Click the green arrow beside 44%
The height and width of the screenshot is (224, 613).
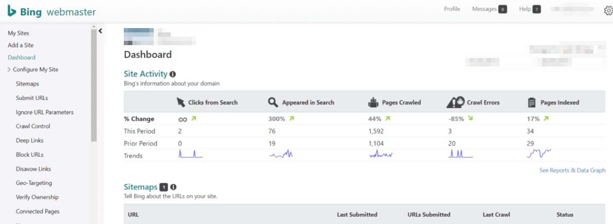(388, 119)
